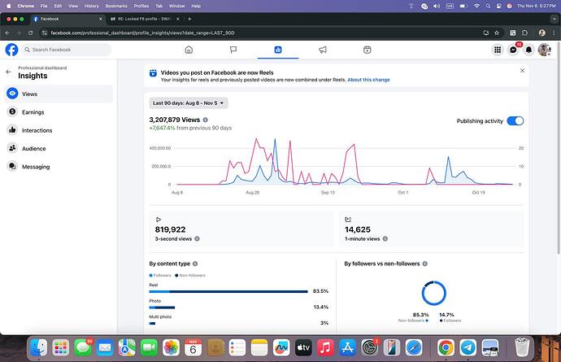Image resolution: width=561 pixels, height=362 pixels.
Task: Close the Facebook browser tab
Action: pyautogui.click(x=101, y=19)
